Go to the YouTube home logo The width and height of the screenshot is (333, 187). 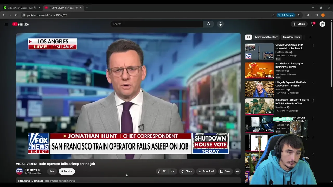point(21,24)
